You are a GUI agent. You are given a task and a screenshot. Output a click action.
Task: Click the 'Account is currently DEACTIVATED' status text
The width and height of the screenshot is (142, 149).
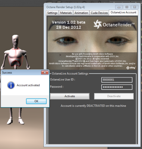point(93,106)
